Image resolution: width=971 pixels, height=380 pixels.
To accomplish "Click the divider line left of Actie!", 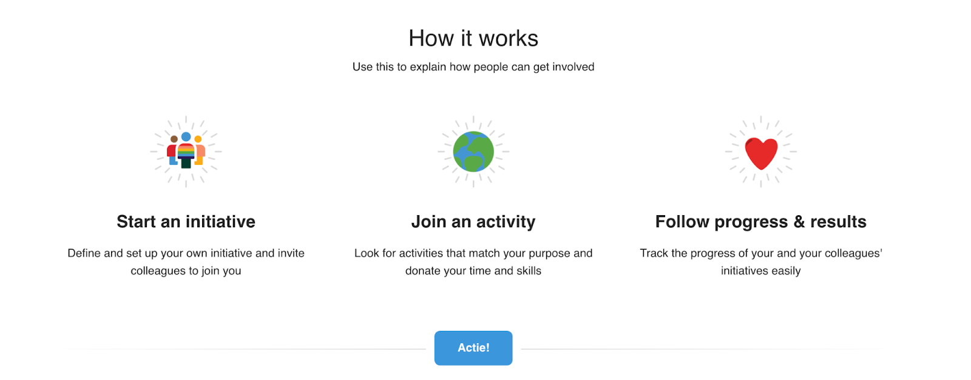I will coord(249,349).
